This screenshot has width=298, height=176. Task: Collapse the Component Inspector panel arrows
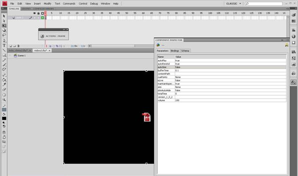[282, 40]
